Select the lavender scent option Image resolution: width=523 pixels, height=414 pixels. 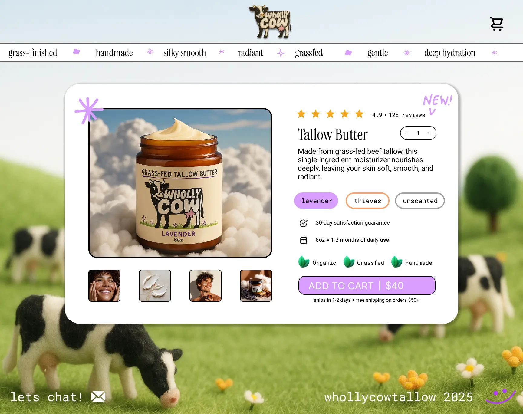pyautogui.click(x=316, y=201)
